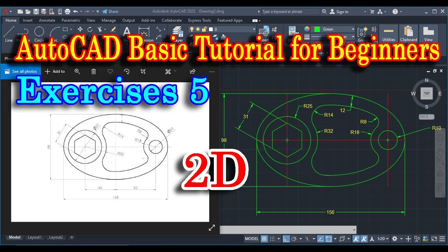Viewport: 448px width, 252px height.
Task: Click the Save As icon
Action: click(44, 12)
